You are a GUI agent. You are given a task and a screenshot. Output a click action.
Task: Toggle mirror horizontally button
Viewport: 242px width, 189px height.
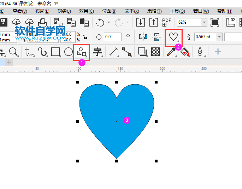point(143,37)
